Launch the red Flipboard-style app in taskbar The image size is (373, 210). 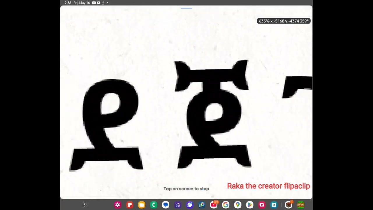click(129, 205)
